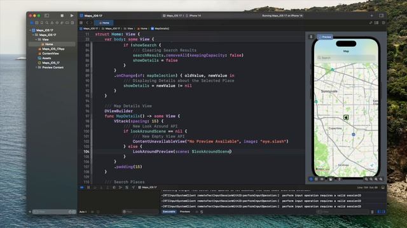The image size is (407, 228).
Task: Click the Simulate Location arrow icon
Action: point(133,187)
